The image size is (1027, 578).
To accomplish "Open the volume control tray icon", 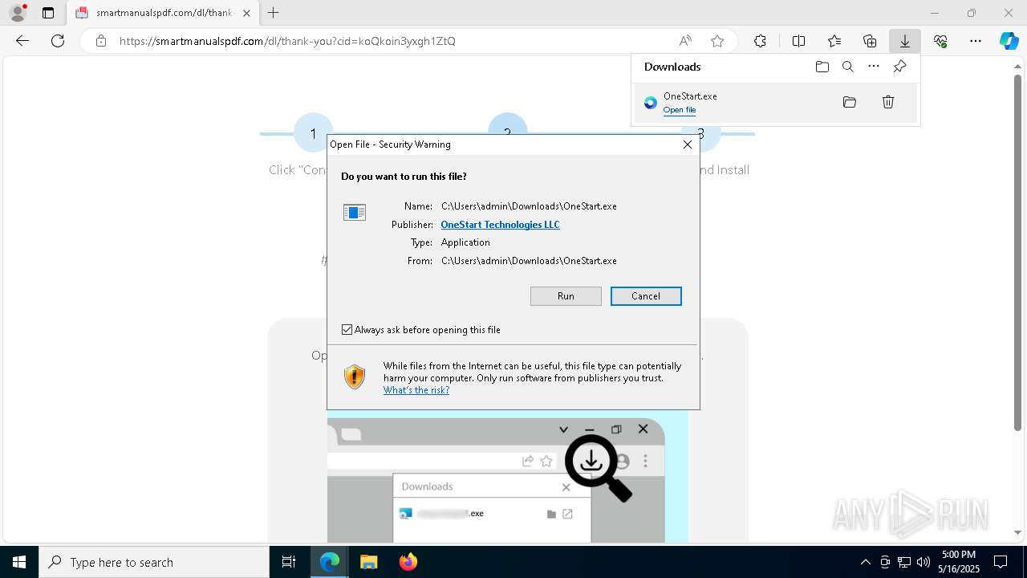I will (923, 562).
